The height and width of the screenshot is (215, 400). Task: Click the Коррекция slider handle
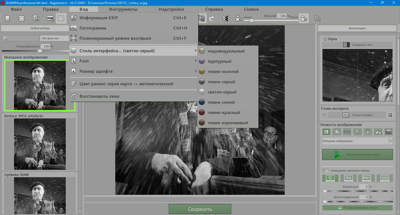point(325,191)
